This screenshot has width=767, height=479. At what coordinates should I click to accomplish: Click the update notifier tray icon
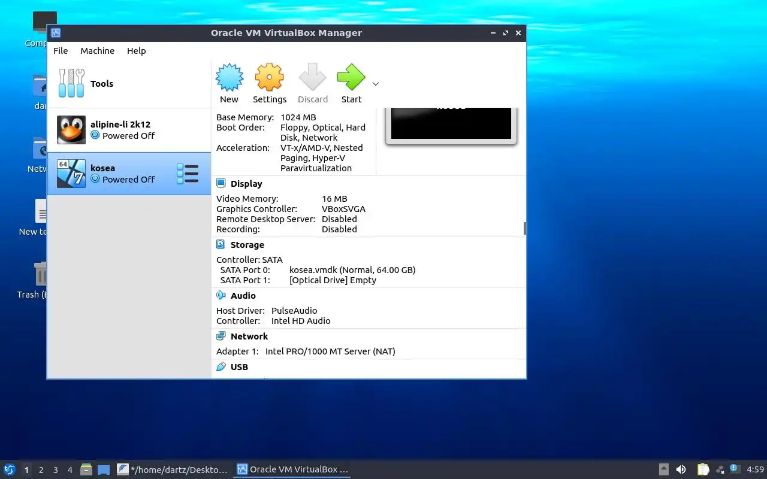coord(735,469)
